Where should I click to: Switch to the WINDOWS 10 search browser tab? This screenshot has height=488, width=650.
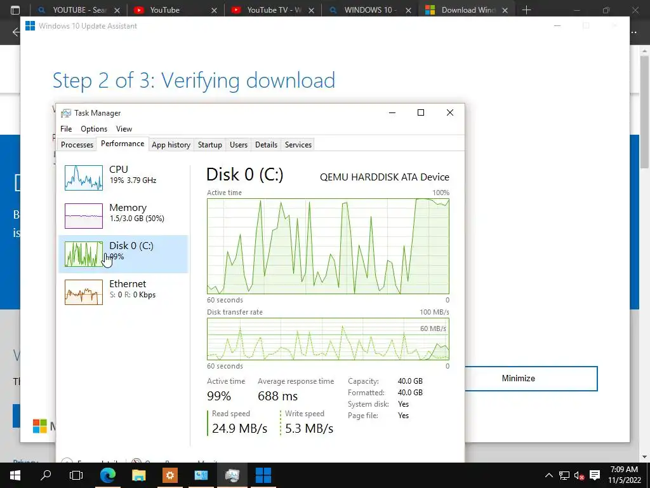(x=369, y=10)
